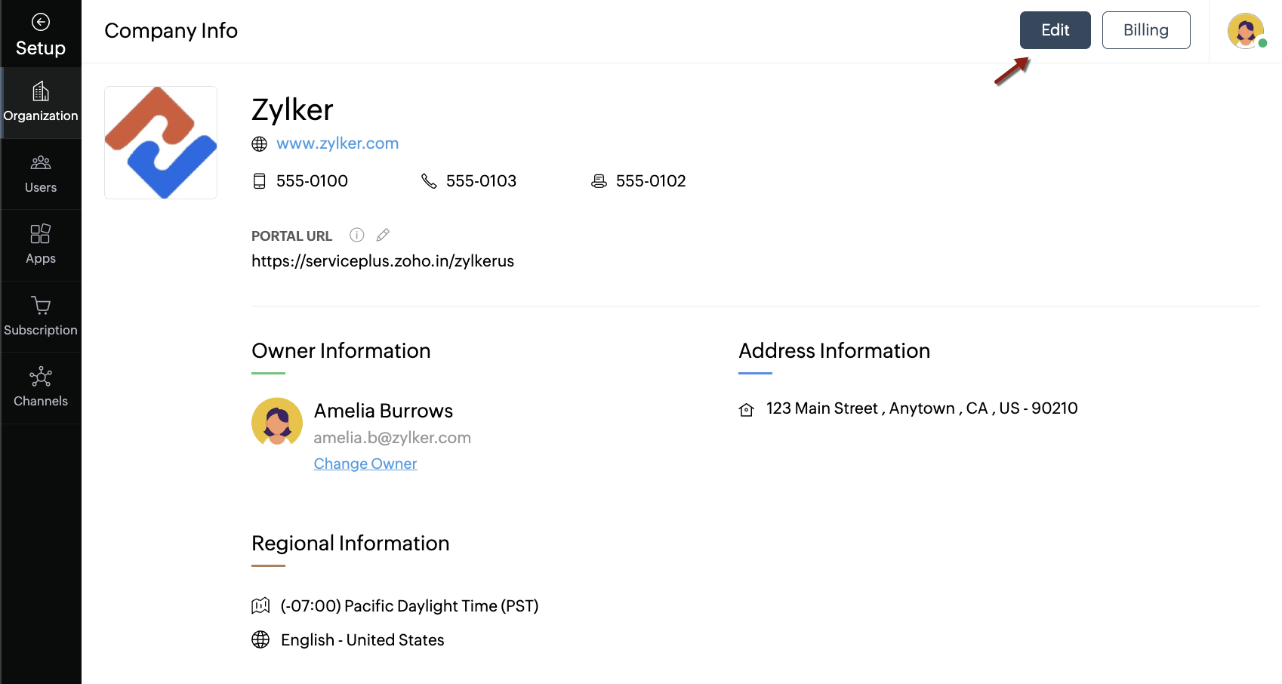Click the home address icon
Image resolution: width=1282 pixels, height=684 pixels.
(747, 410)
